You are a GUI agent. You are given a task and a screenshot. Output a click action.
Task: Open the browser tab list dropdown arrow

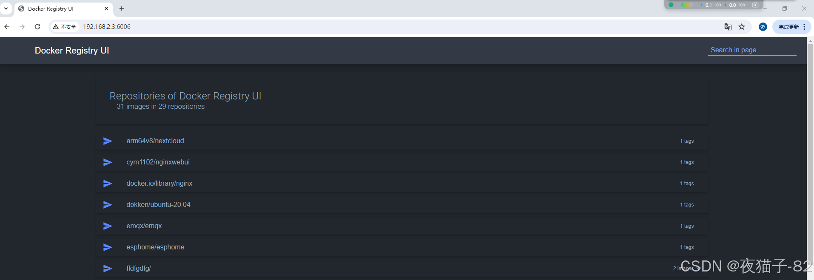click(6, 8)
